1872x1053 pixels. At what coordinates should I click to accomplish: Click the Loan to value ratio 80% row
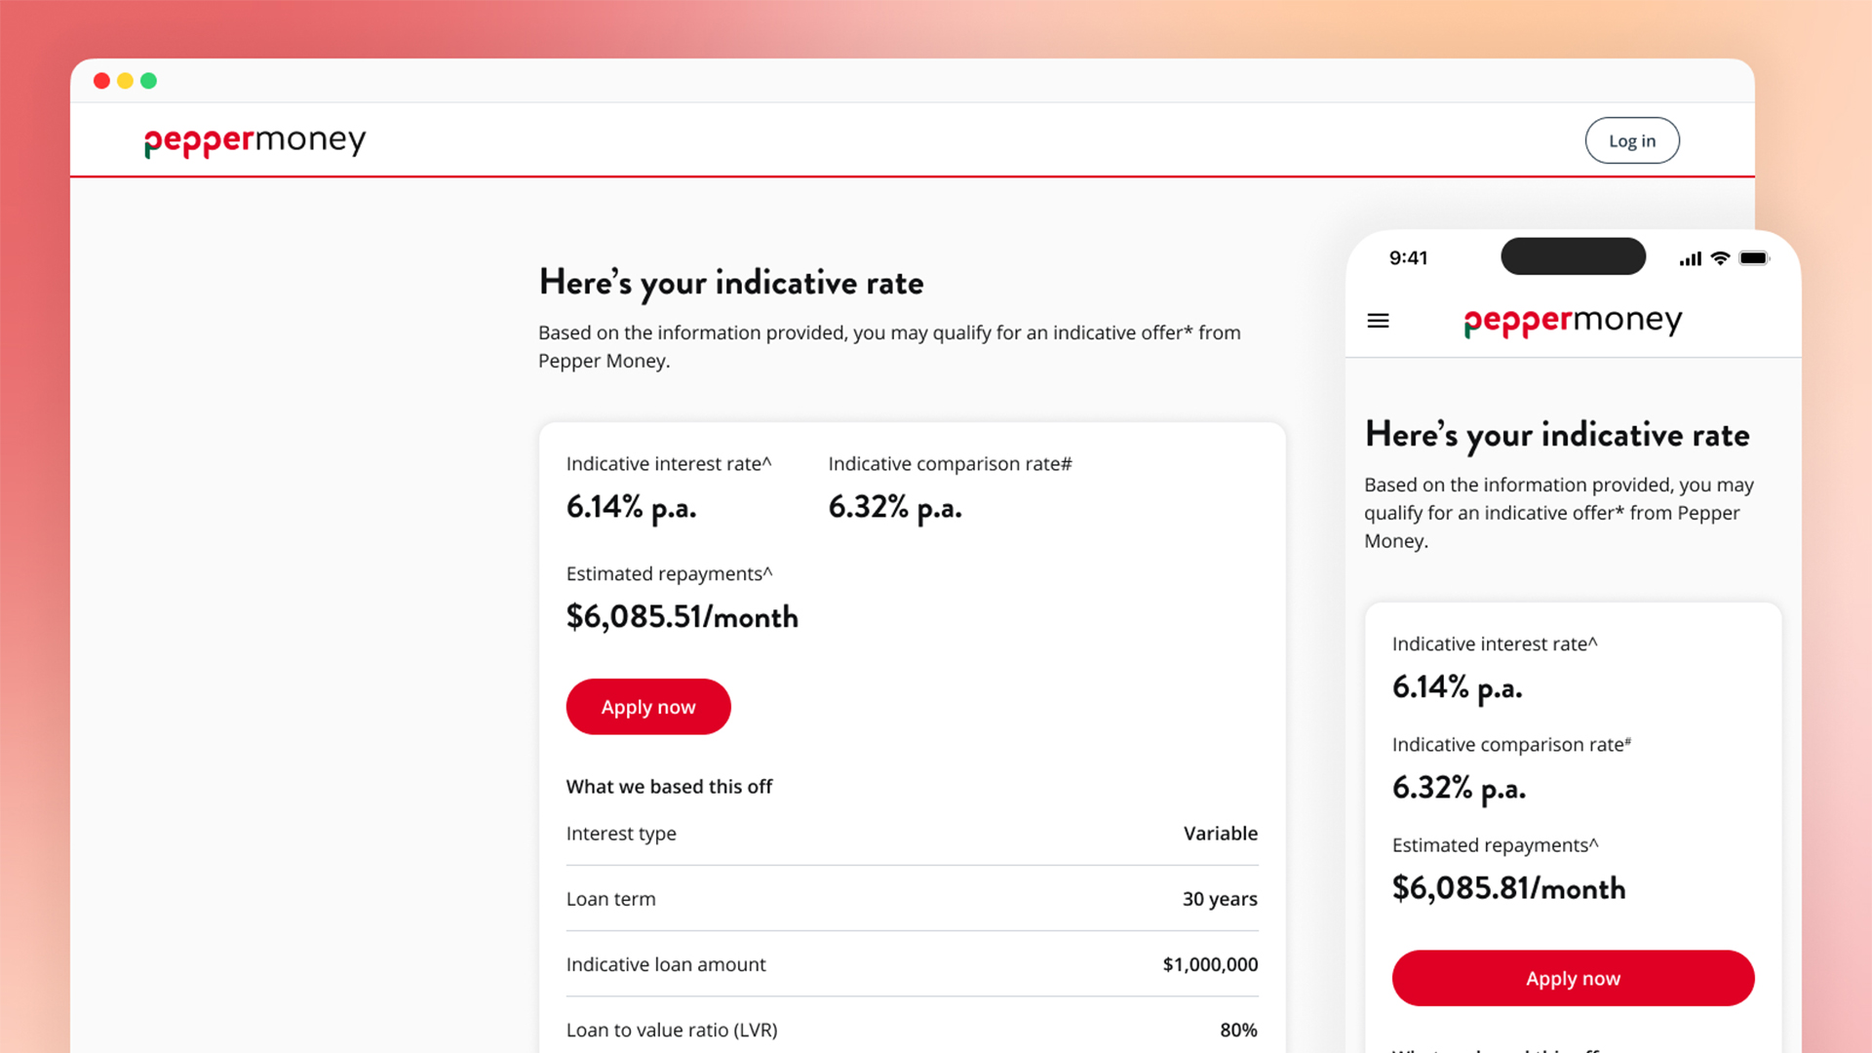[912, 1030]
